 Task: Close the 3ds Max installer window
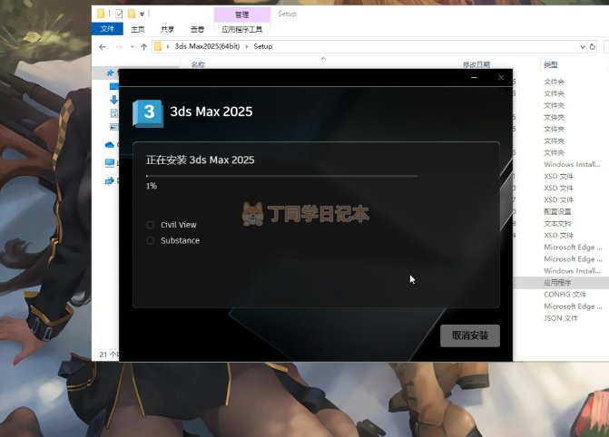click(501, 78)
